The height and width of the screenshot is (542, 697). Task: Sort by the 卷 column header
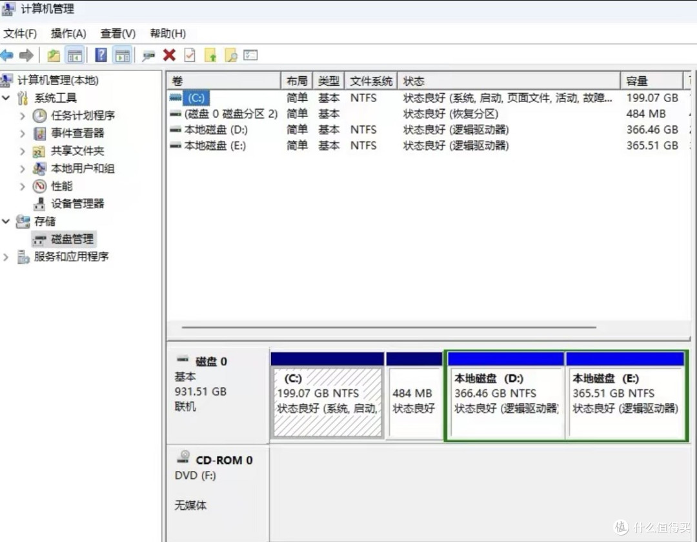[x=223, y=81]
